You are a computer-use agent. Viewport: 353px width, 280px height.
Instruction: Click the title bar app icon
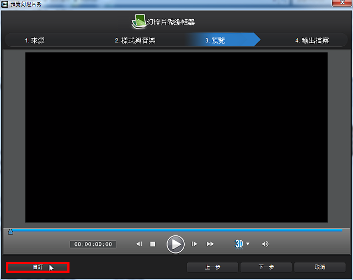(5, 4)
